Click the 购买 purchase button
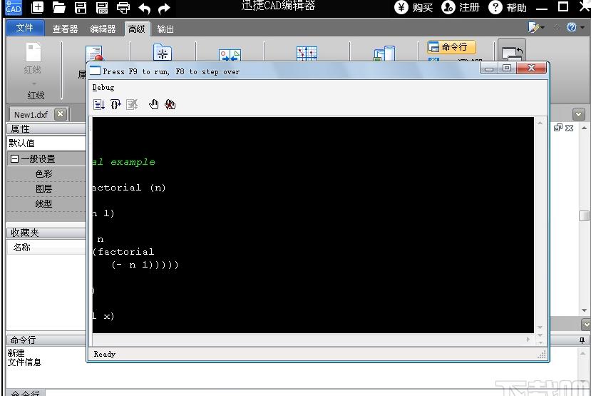 click(x=413, y=7)
